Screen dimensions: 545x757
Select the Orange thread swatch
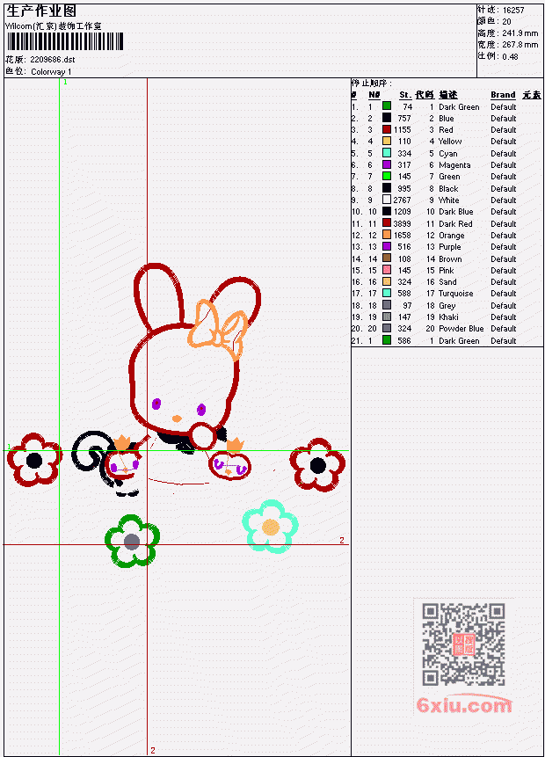tap(387, 235)
